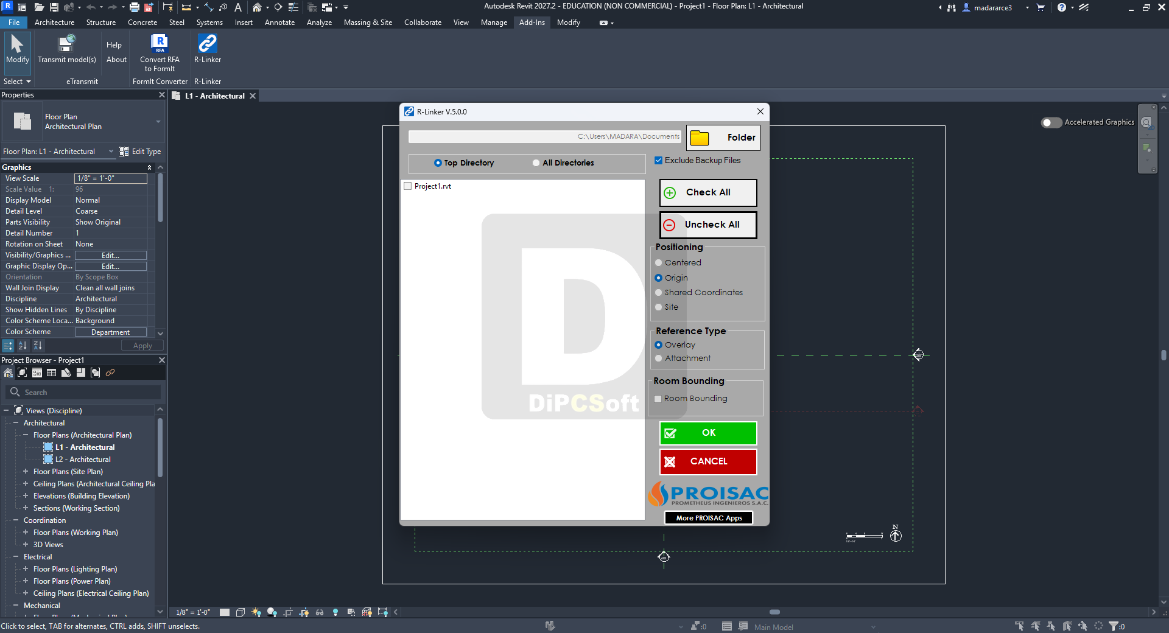Open the Structure ribbon tab
Image resolution: width=1169 pixels, height=633 pixels.
tap(101, 23)
